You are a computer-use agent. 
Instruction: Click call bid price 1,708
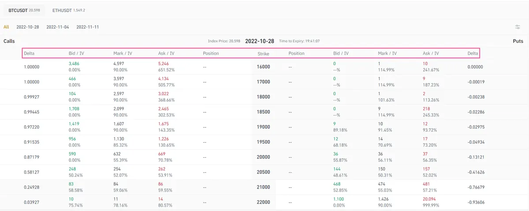coord(74,109)
